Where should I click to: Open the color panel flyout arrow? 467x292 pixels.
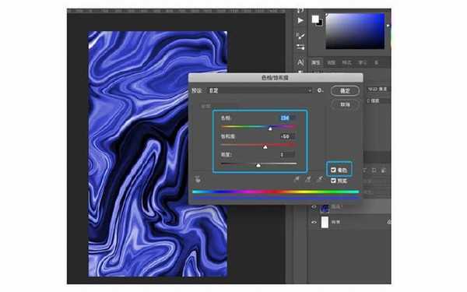click(x=388, y=26)
